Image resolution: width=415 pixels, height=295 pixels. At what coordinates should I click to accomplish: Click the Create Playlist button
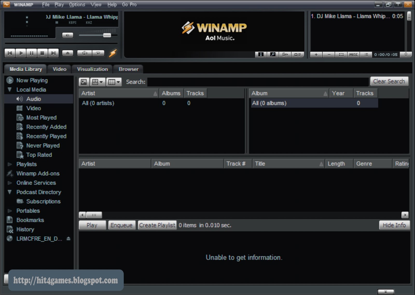tap(157, 225)
